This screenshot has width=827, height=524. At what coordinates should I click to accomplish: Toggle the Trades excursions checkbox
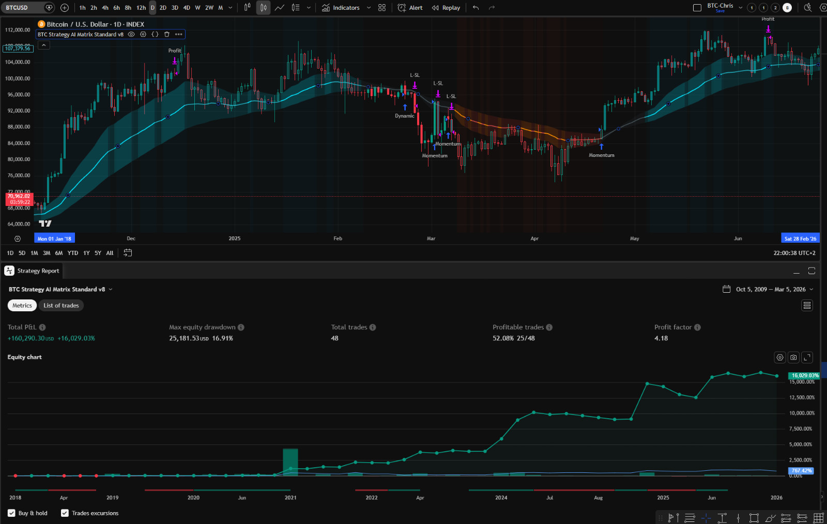(65, 513)
